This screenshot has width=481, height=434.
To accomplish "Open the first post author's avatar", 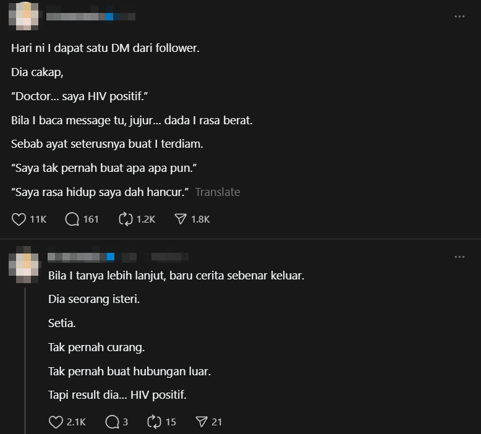I will [x=24, y=16].
